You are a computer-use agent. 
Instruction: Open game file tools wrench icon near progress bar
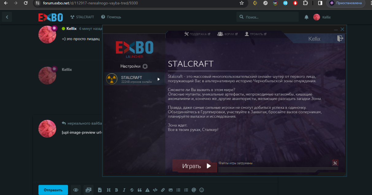tap(335, 163)
